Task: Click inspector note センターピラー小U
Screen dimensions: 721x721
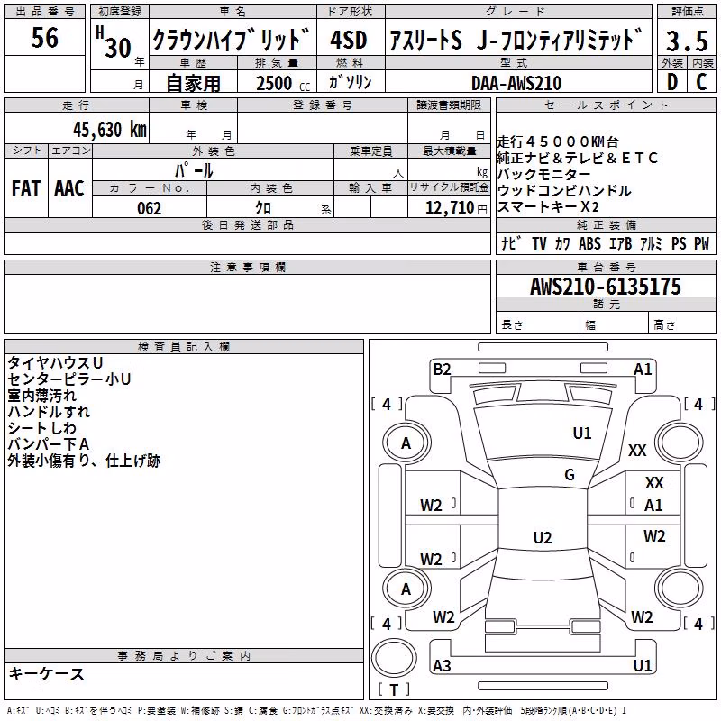Action: tap(69, 379)
